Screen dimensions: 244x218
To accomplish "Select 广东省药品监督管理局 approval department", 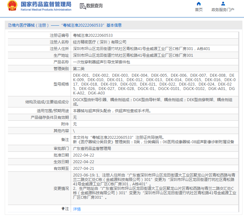I will [x=92, y=149].
